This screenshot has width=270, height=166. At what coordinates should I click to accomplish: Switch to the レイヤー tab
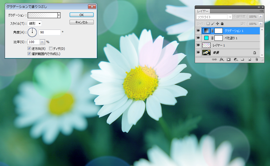[203, 11]
